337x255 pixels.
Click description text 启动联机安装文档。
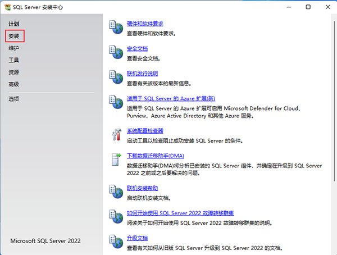point(149,198)
